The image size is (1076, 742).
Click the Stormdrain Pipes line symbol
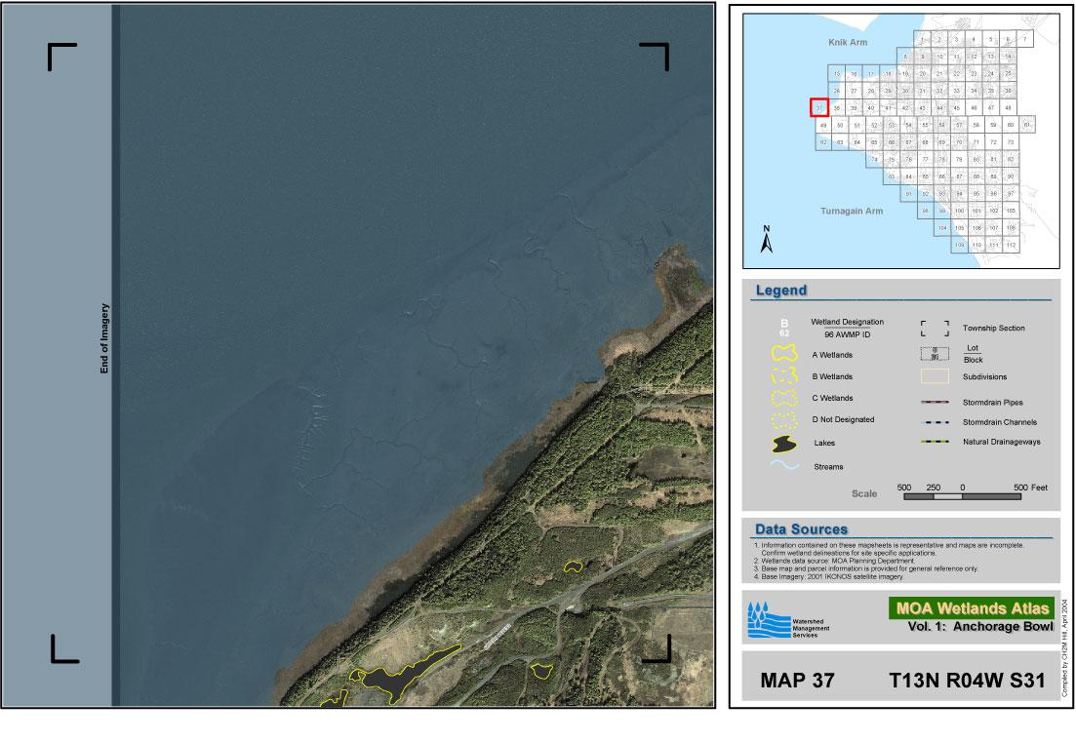pyautogui.click(x=937, y=402)
